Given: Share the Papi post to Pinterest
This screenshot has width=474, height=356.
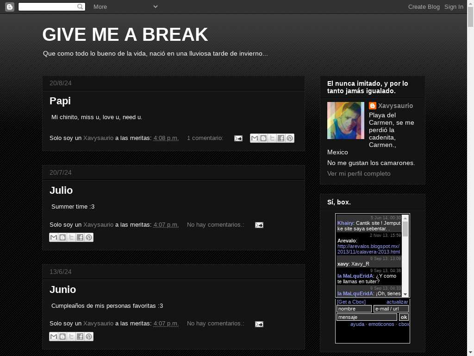Looking at the screenshot, I should tap(290, 138).
